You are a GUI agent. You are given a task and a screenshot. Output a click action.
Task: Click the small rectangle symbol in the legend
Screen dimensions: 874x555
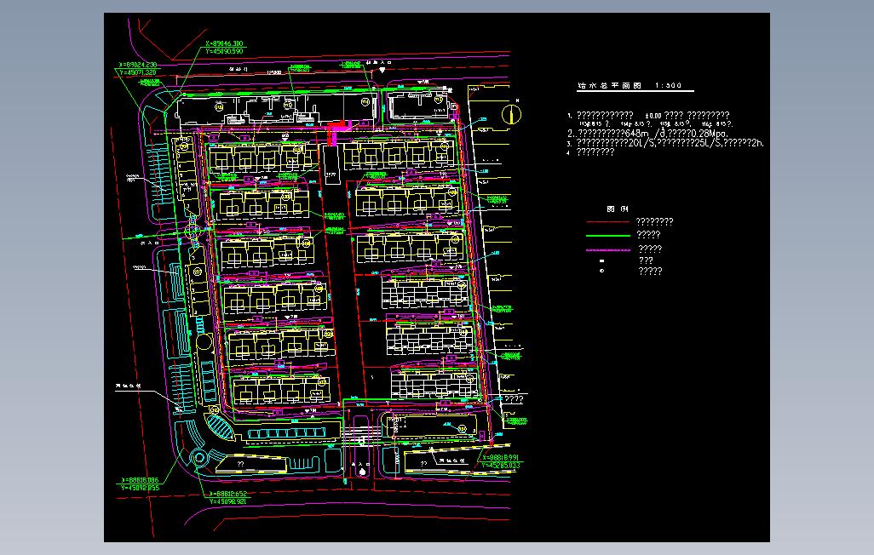coord(601,260)
